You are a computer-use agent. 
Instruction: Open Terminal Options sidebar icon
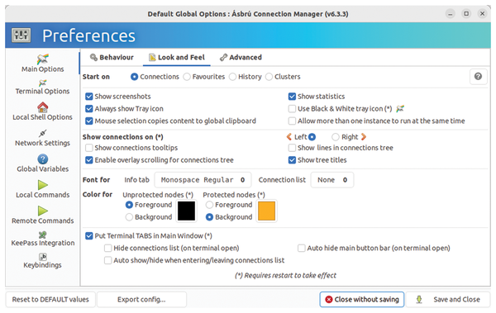(42, 83)
